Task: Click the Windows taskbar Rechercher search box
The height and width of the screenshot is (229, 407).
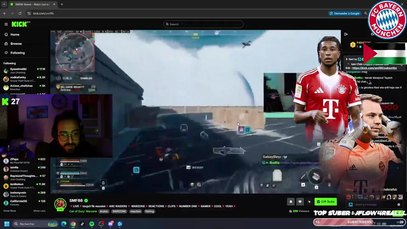Action: [36, 224]
